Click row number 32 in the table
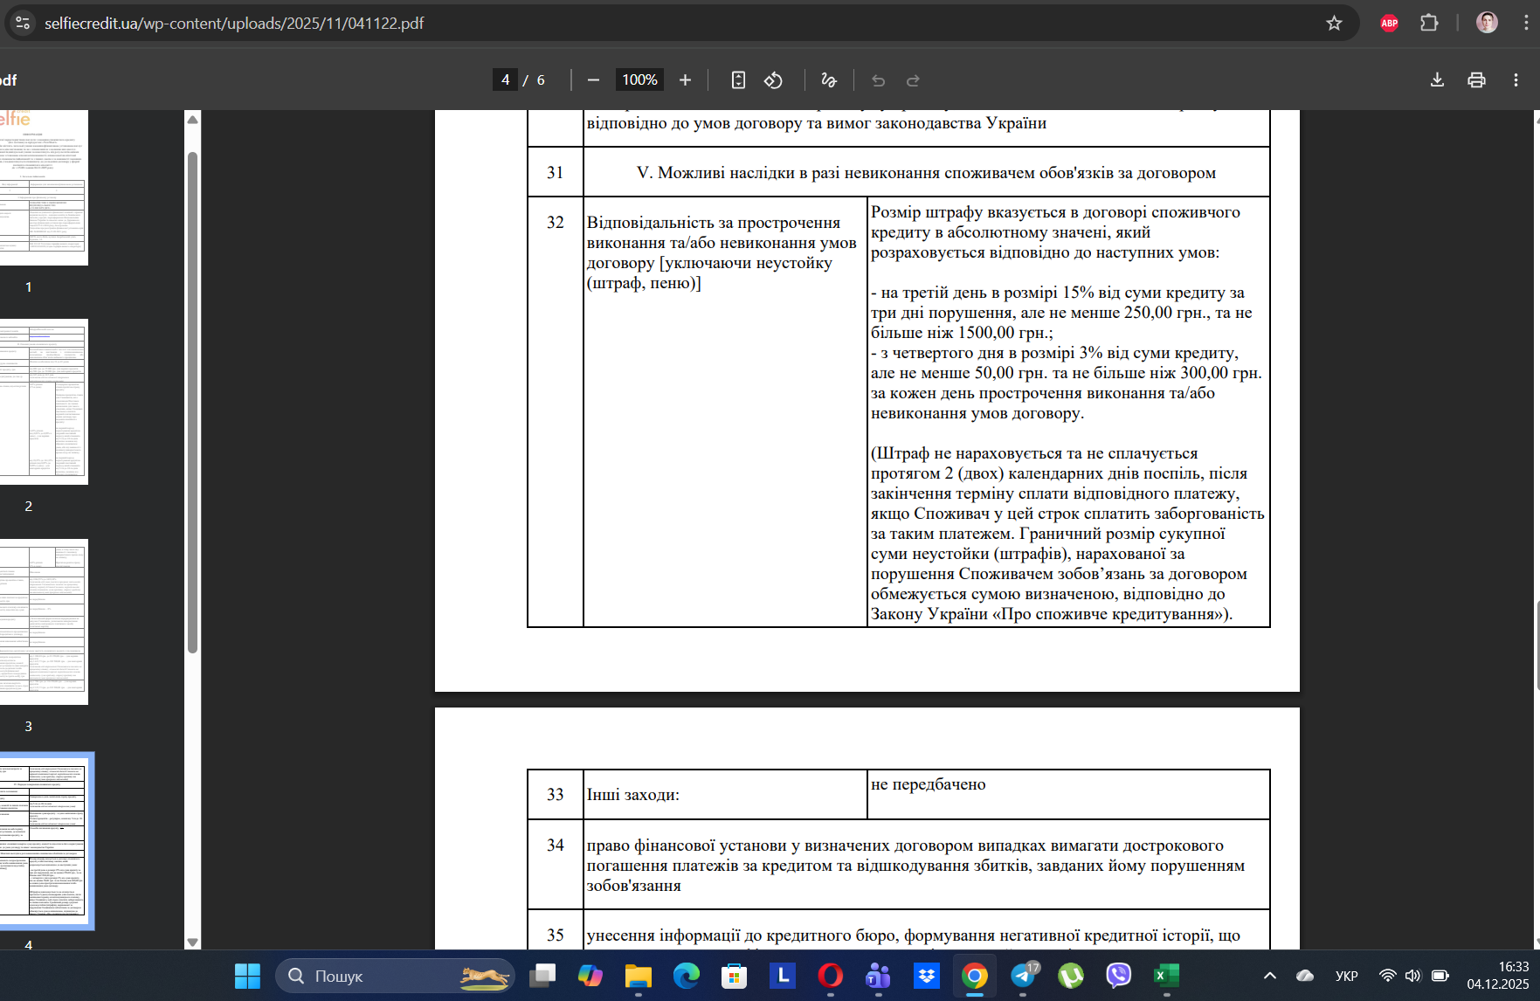Screen dimensions: 1540x1001 pos(556,223)
